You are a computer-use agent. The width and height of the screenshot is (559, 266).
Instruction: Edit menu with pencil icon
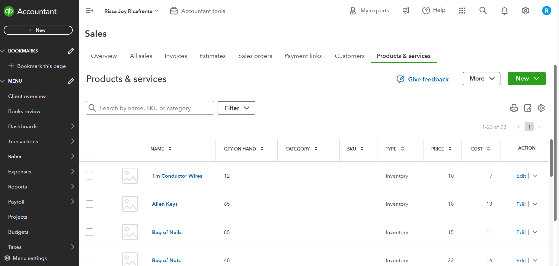71,81
